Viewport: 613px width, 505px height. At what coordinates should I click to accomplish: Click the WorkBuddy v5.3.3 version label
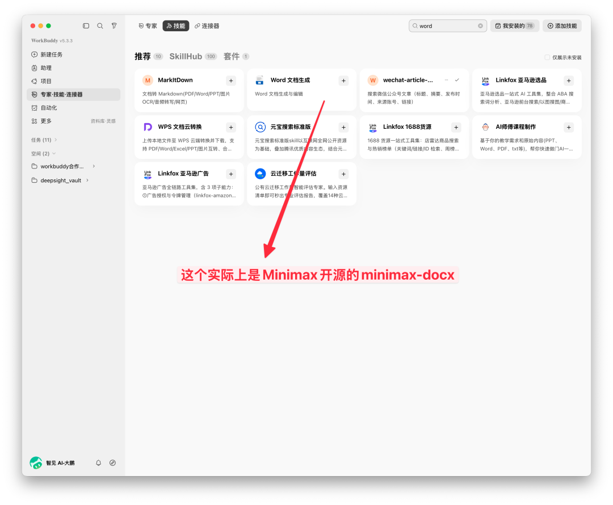(52, 40)
